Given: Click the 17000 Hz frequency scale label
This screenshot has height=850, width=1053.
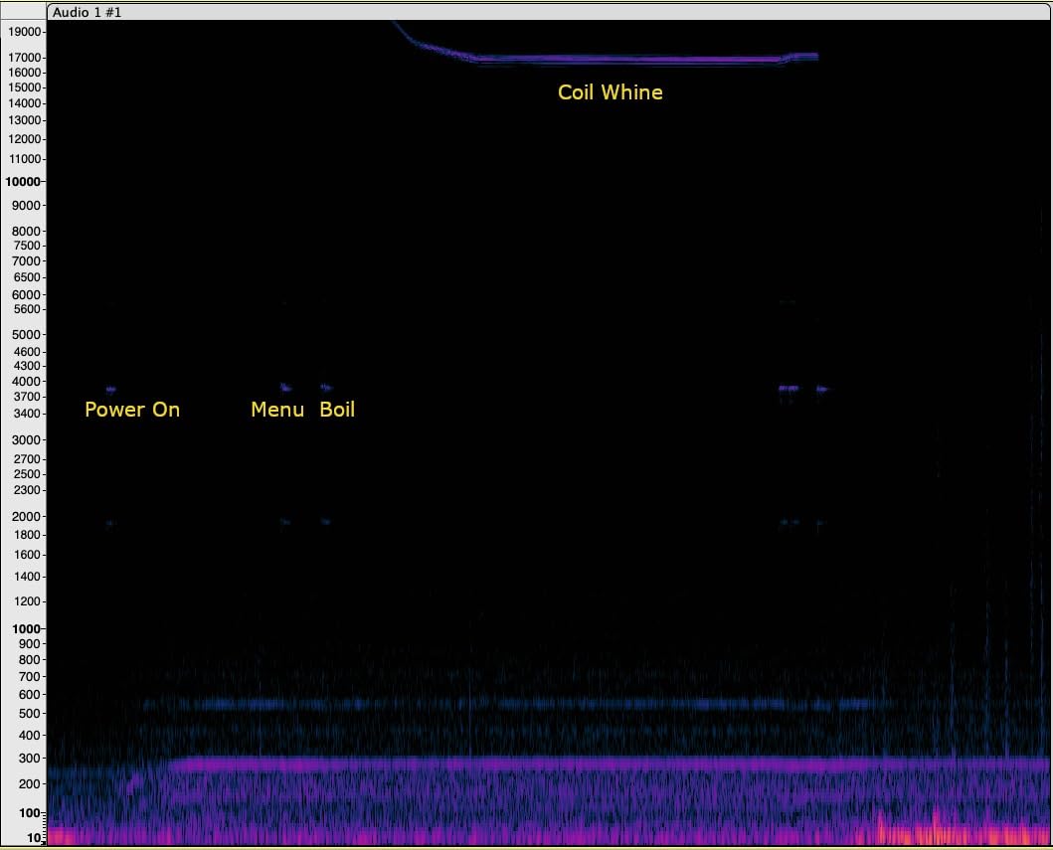Looking at the screenshot, I should (25, 58).
